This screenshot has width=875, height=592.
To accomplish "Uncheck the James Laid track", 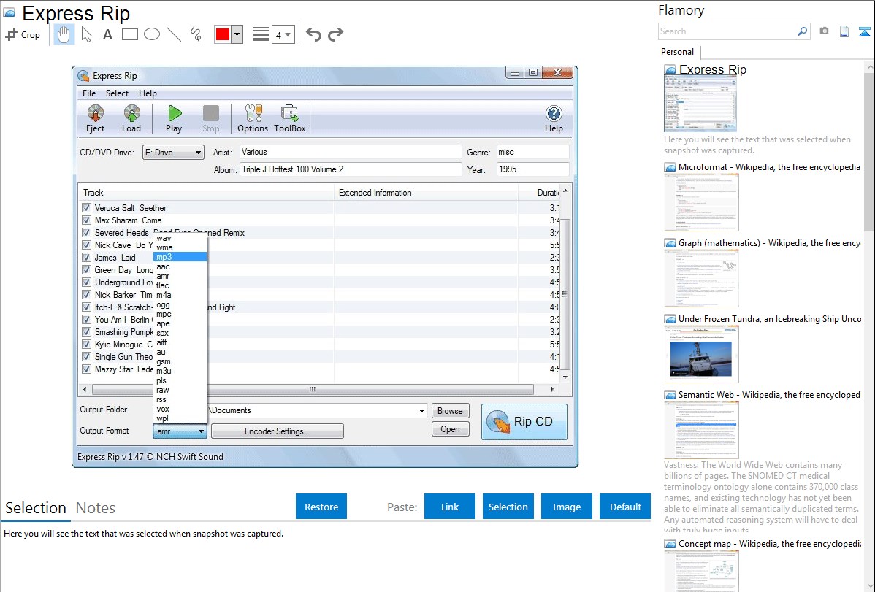I will tap(86, 257).
